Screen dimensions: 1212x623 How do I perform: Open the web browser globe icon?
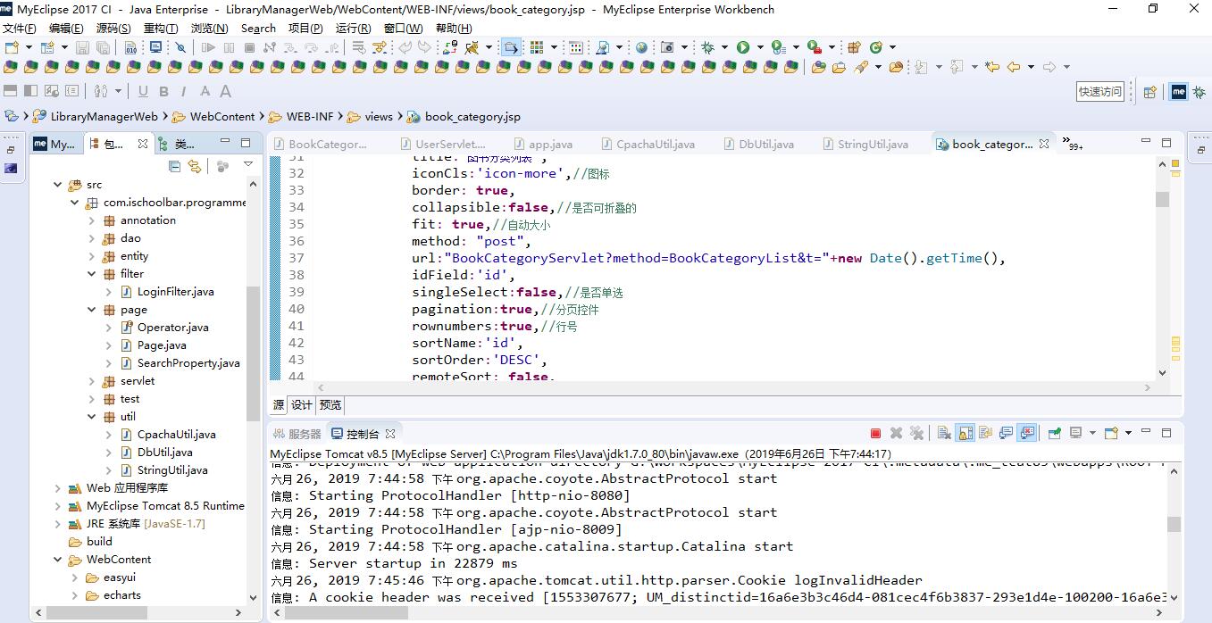(x=641, y=47)
